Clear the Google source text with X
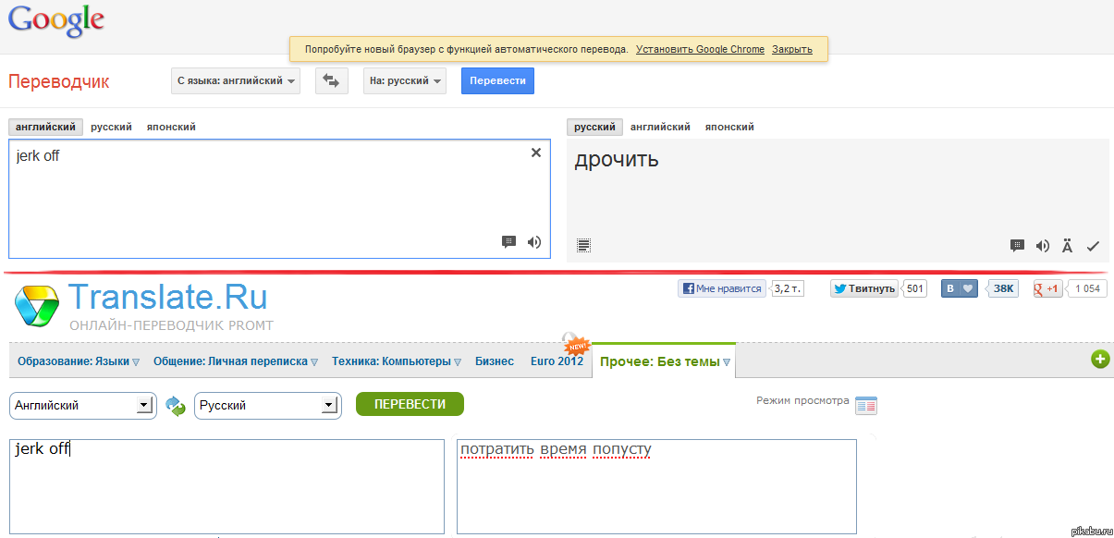This screenshot has width=1114, height=538. coord(536,153)
